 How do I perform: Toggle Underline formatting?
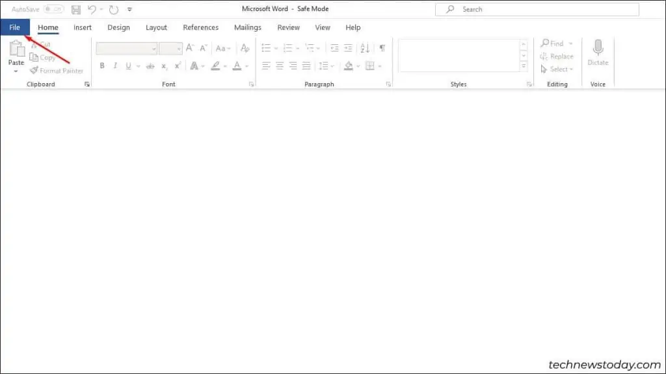coord(128,66)
